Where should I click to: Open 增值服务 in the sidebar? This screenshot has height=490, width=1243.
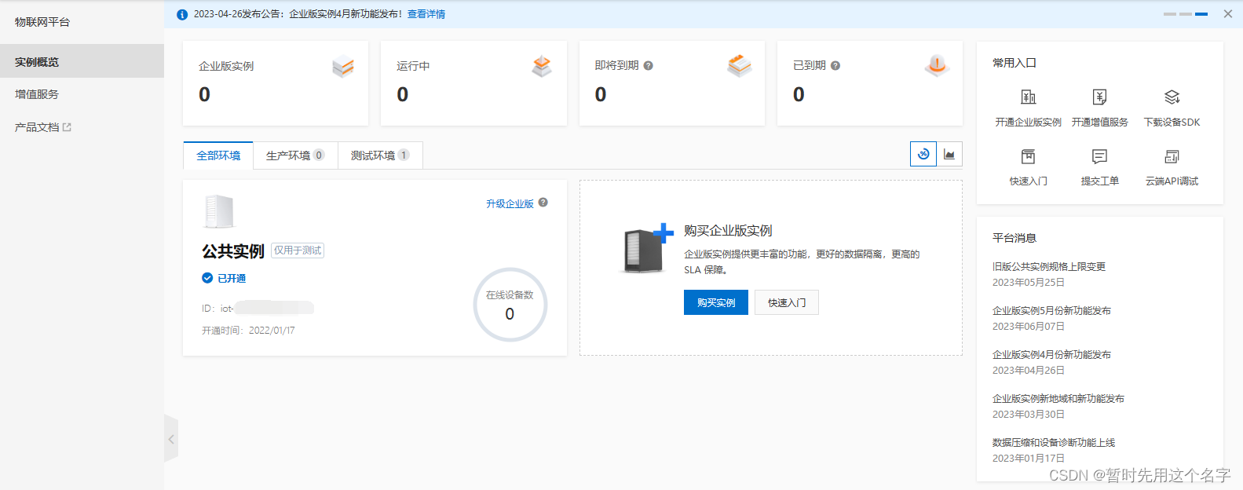point(37,94)
